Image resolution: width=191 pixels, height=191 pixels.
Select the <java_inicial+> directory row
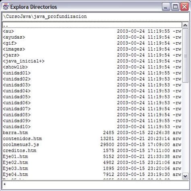(x=92, y=61)
